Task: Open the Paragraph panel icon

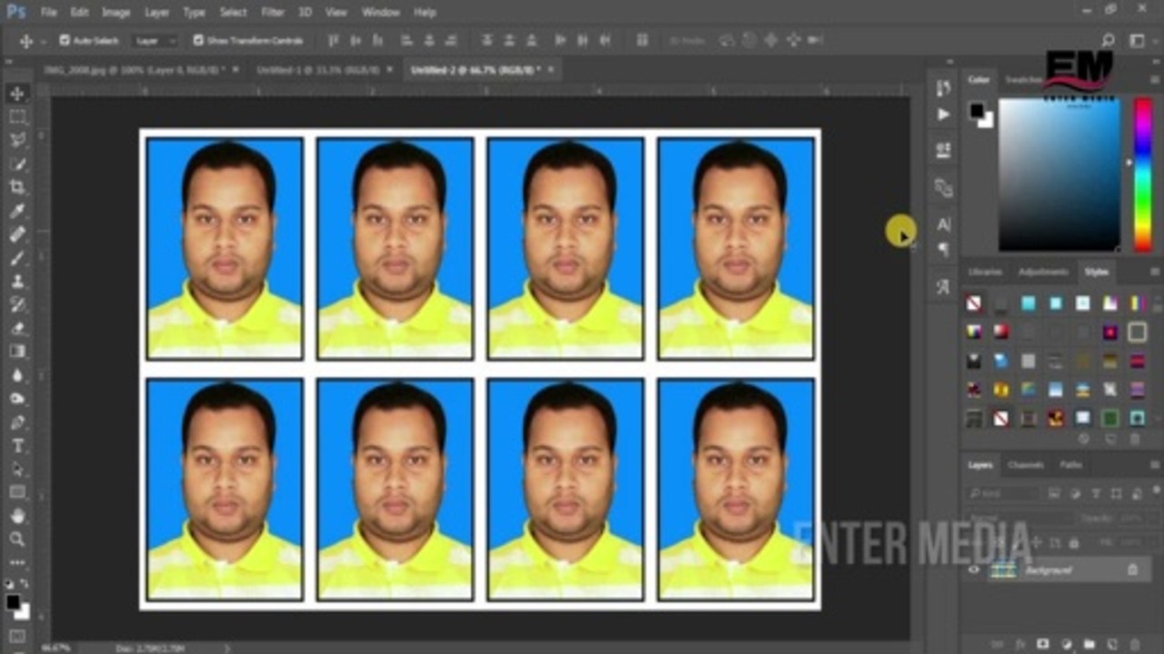Action: [x=943, y=248]
